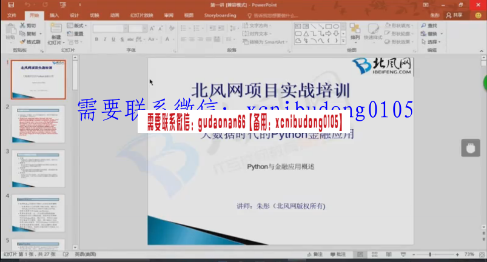This screenshot has height=262, width=487.
Task: Click the Tell Me search box
Action: coord(273,15)
